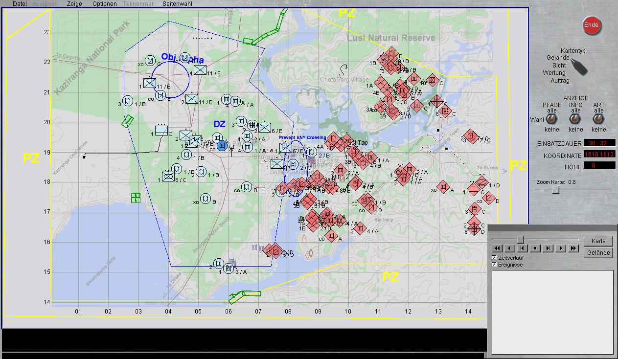Open the Datei menu
618x359 pixels.
[x=20, y=3]
